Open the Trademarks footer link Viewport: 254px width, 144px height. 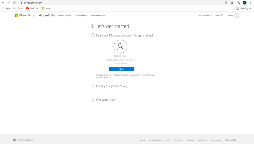[x=190, y=140]
